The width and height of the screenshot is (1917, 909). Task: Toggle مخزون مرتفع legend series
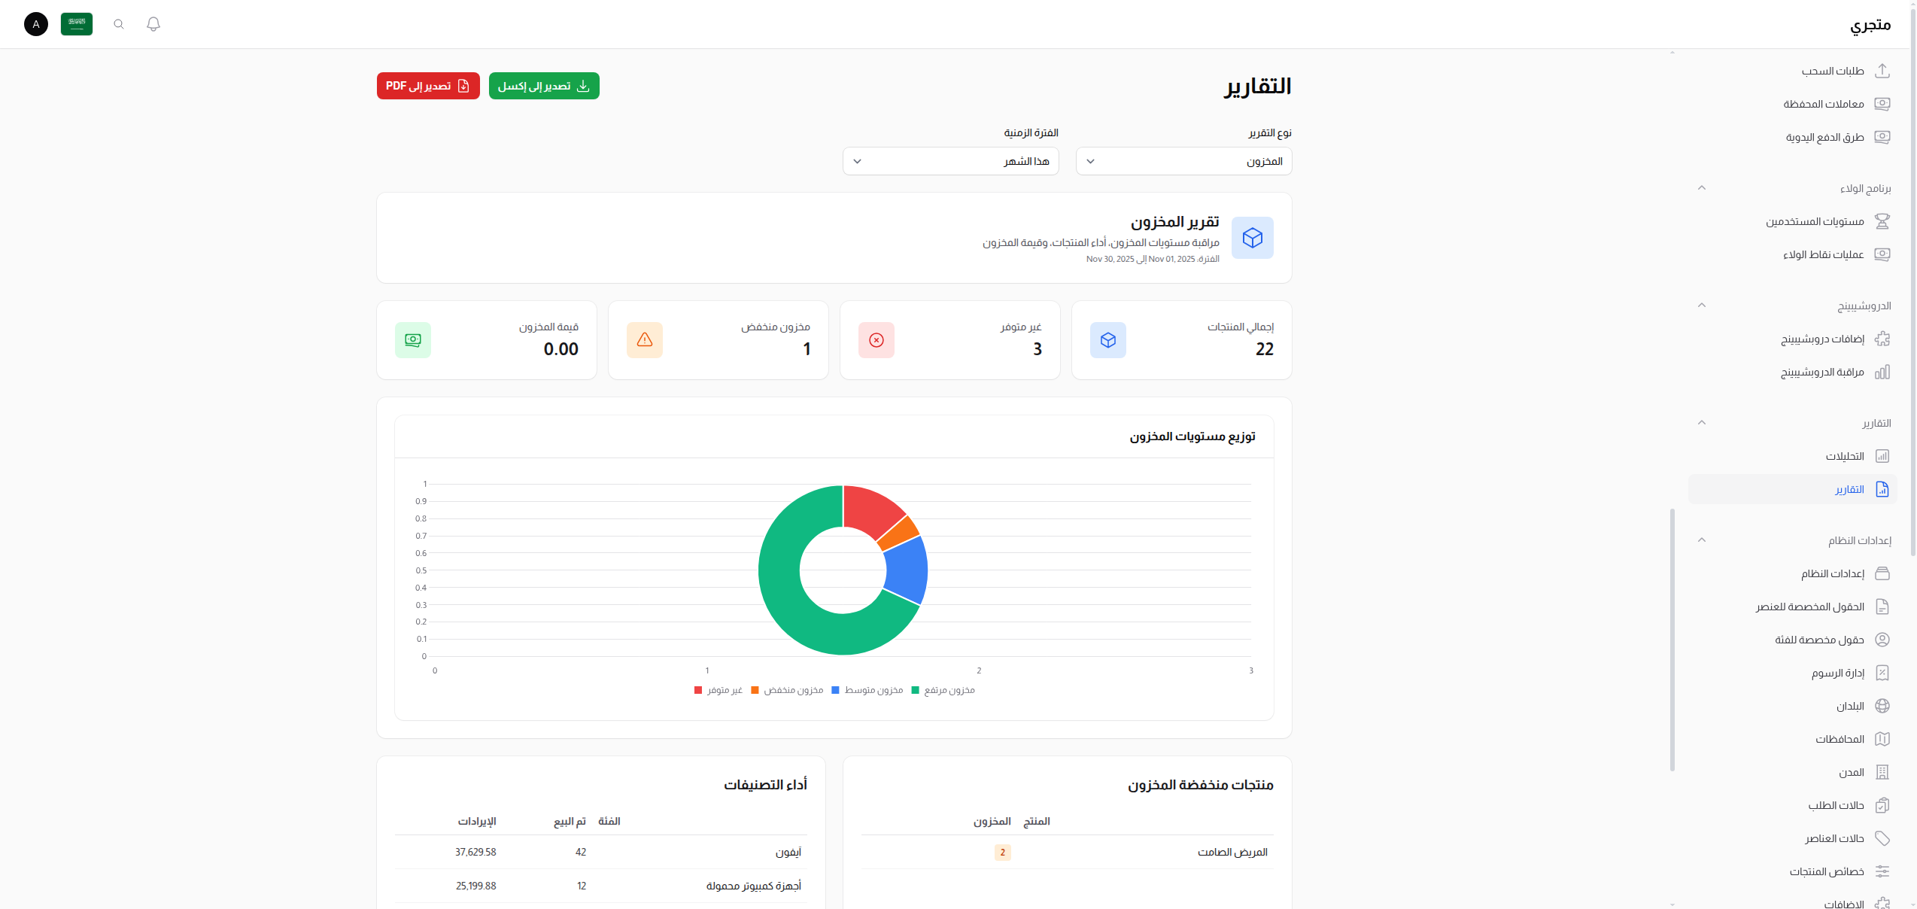[943, 690]
